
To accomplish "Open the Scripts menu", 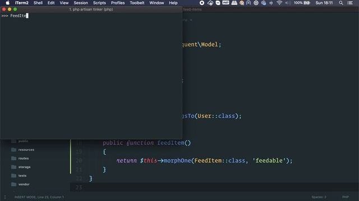I will coord(99,3).
